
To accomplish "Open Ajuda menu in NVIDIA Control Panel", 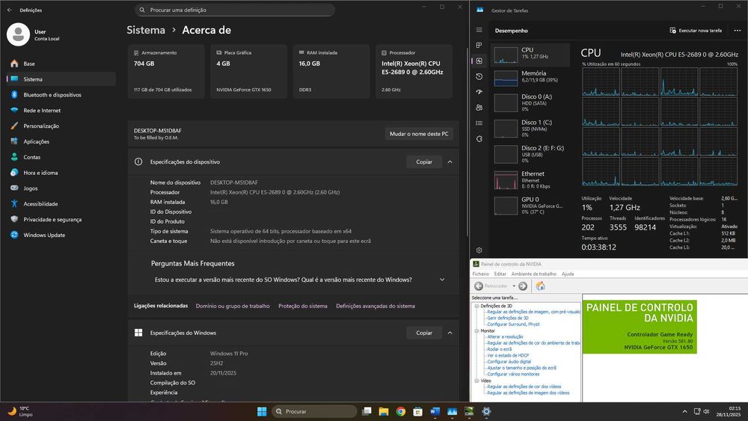I will (x=568, y=274).
